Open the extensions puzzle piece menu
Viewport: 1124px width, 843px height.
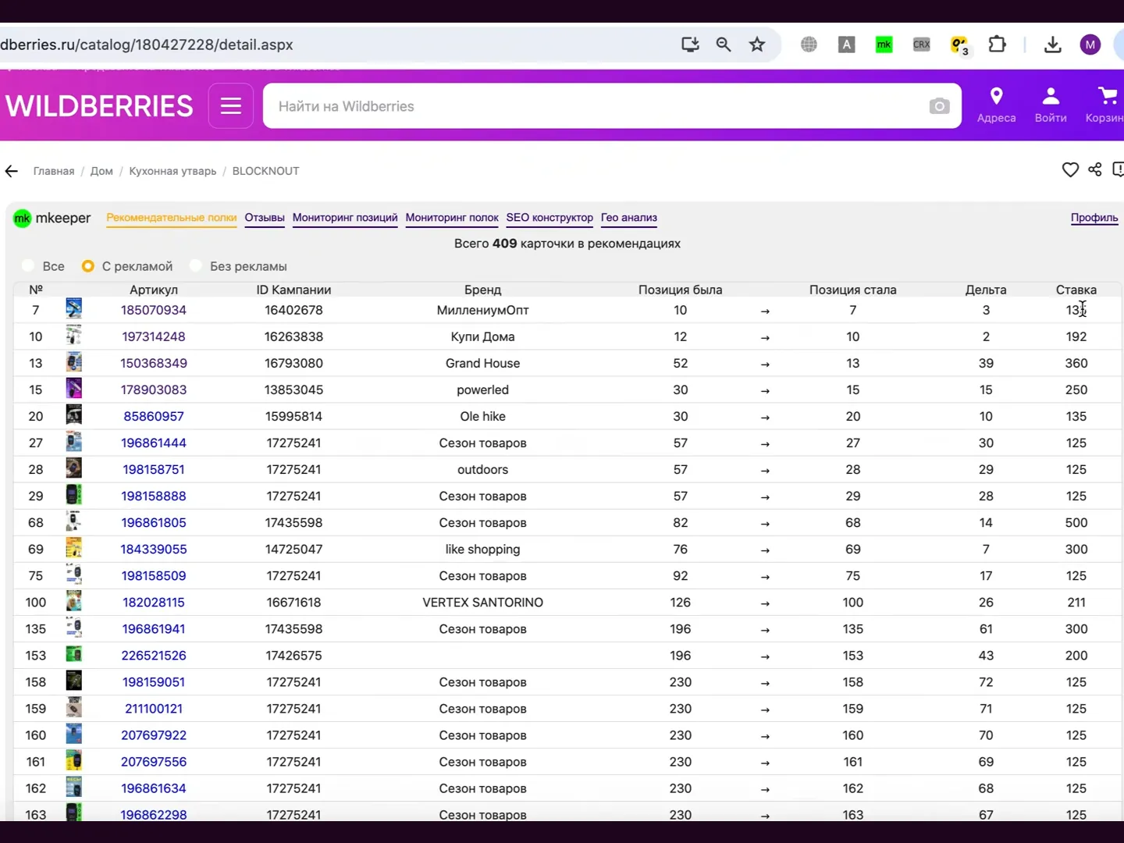click(997, 44)
